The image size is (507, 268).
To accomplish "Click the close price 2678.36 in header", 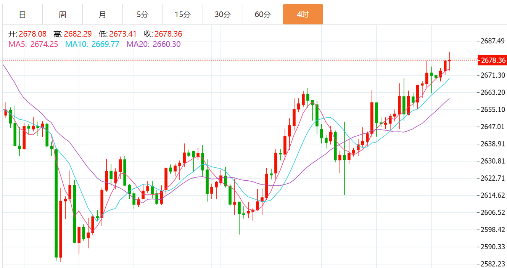I will (168, 34).
